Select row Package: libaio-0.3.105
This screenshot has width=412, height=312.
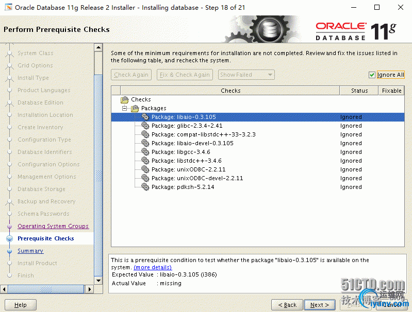coord(258,117)
